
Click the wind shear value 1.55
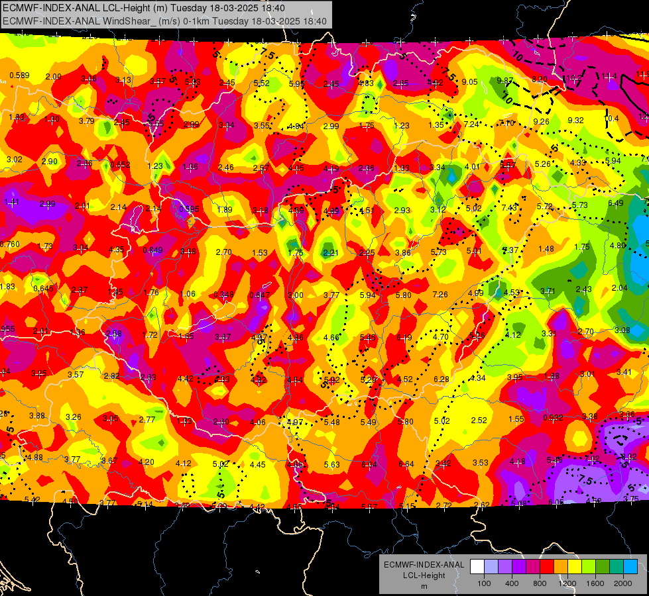tap(516, 419)
